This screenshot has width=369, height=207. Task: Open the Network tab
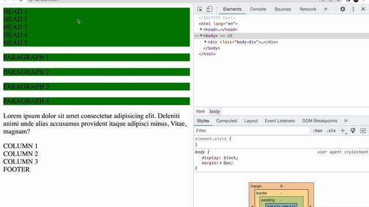(308, 9)
